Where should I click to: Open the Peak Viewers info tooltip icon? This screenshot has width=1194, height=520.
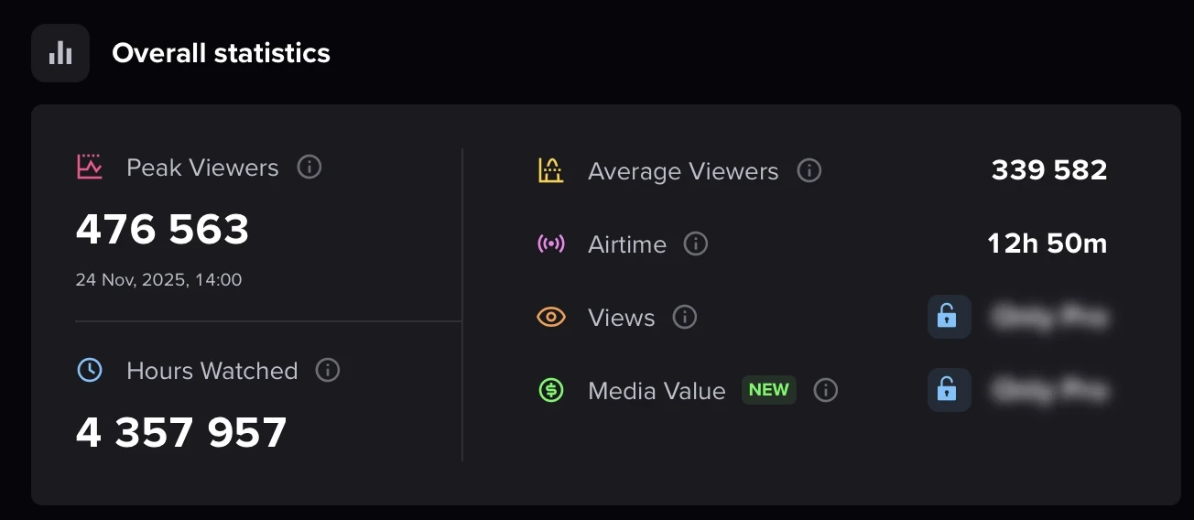[309, 168]
